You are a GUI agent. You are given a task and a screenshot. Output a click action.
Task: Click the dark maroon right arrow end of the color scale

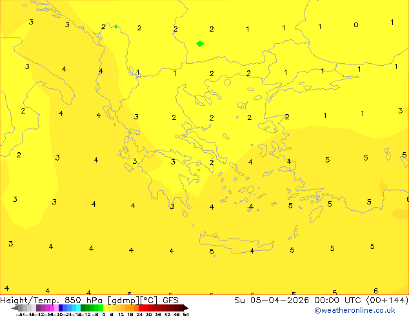(x=186, y=308)
